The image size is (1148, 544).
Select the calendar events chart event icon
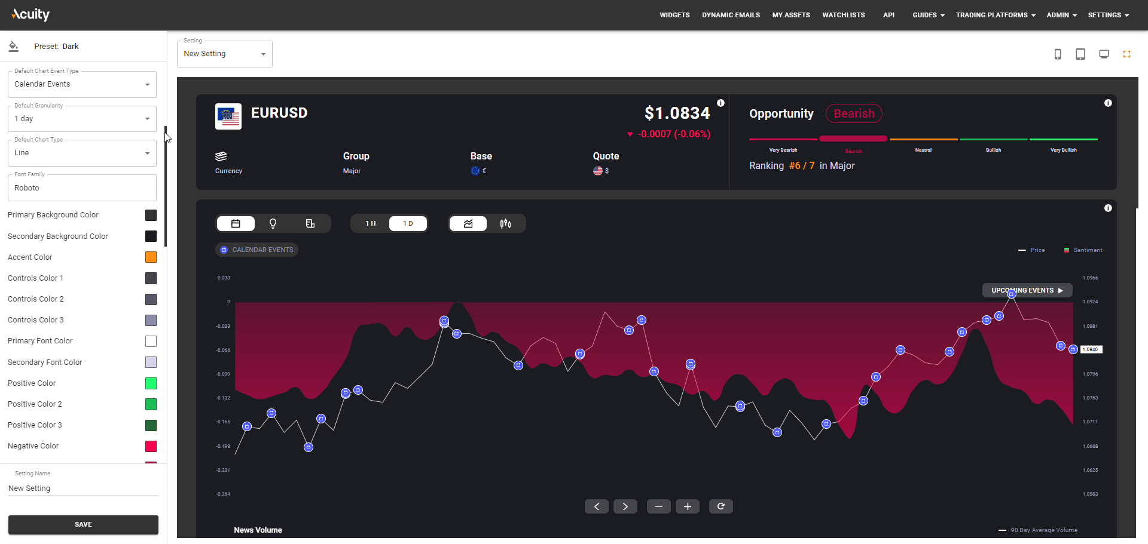[236, 223]
